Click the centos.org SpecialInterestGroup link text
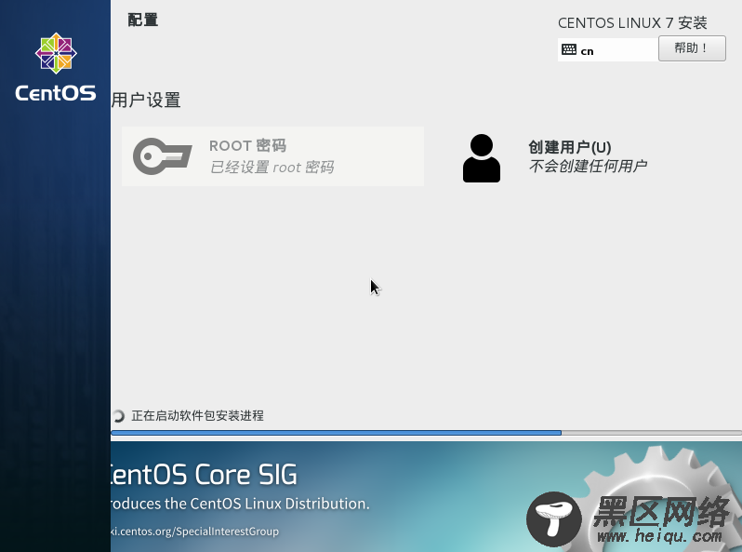The height and width of the screenshot is (552, 742). tap(194, 532)
